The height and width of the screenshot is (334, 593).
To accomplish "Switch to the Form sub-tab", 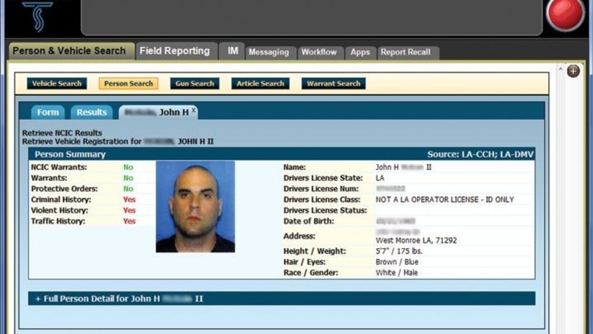I will (x=48, y=113).
